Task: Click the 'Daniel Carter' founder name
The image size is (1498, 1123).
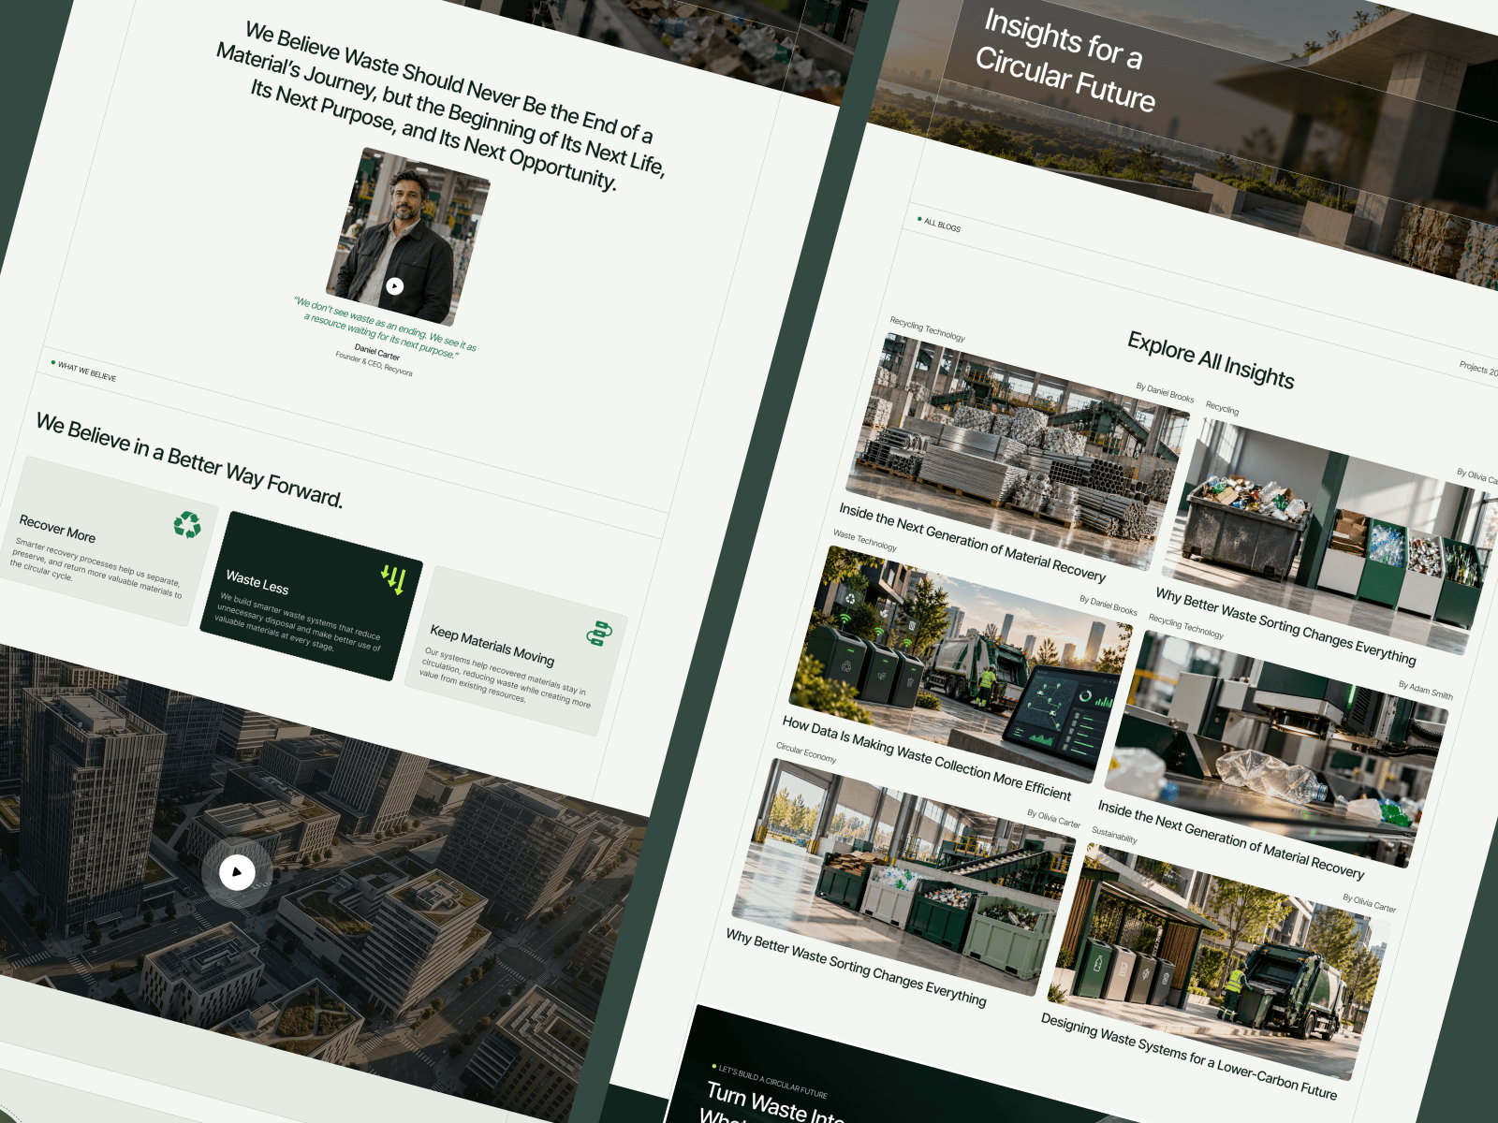Action: pyautogui.click(x=376, y=352)
